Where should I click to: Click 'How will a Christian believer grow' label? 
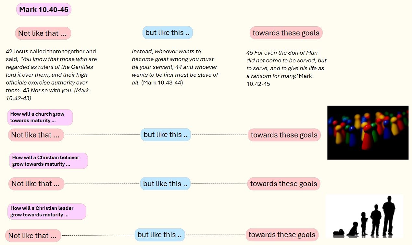tap(48, 161)
